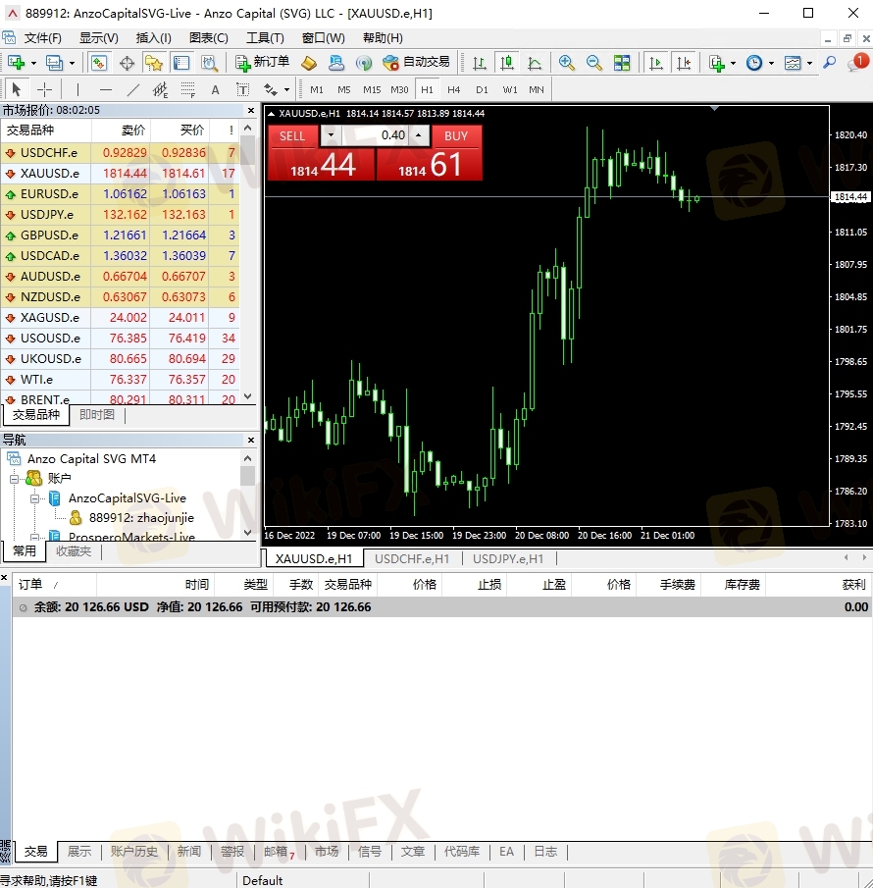Open the notification bubble with red badge
Viewport: 873px width, 888px height.
click(857, 62)
